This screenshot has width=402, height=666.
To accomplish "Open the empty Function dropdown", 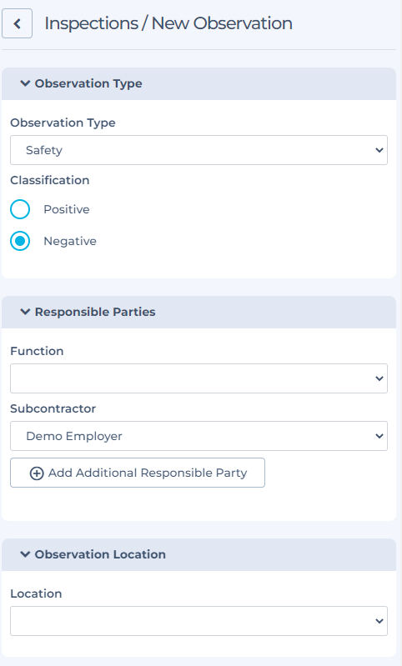I will 198,378.
